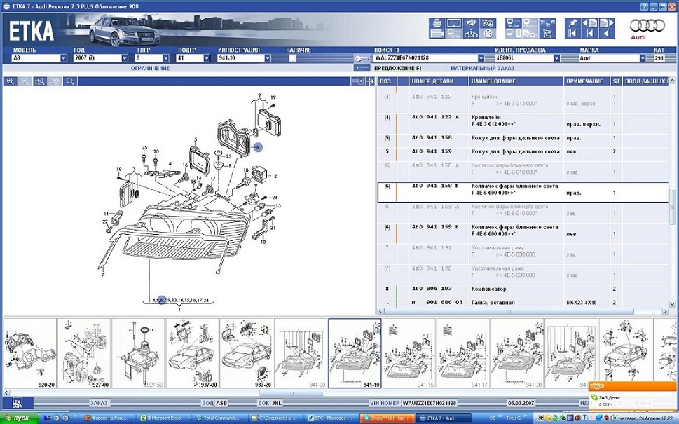Expand the Иллюстрация dropdown showing 941.10

267,58
